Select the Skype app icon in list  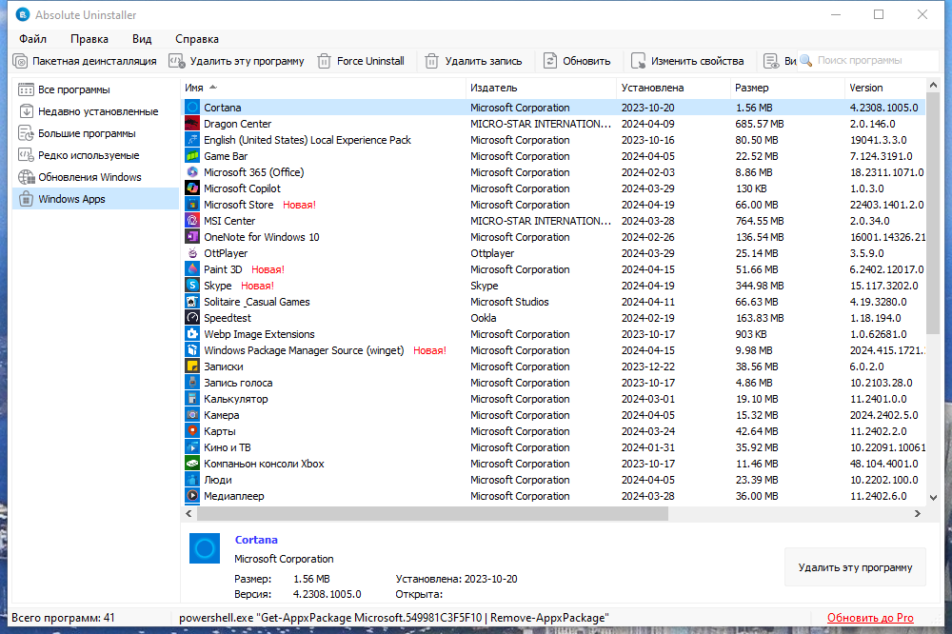(x=192, y=286)
